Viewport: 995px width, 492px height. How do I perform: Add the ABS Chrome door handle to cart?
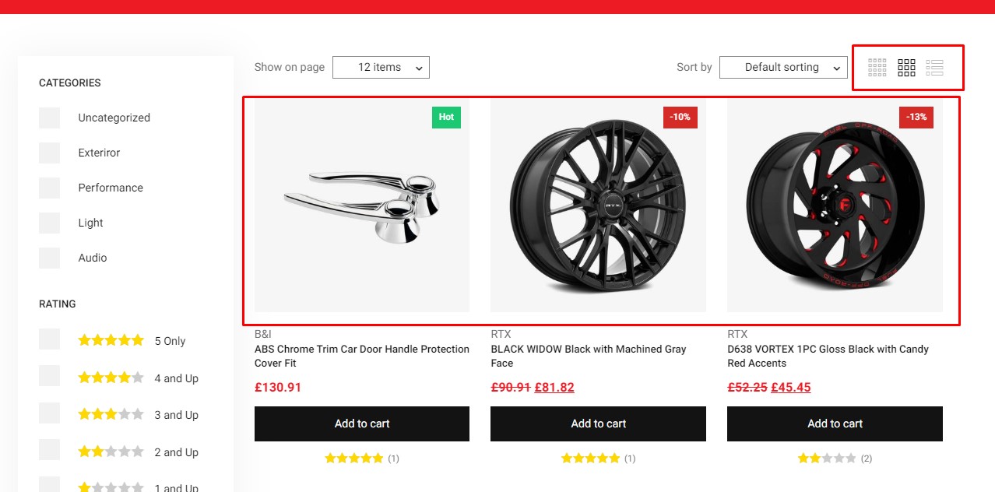(x=362, y=423)
